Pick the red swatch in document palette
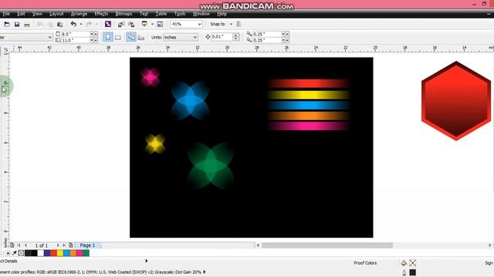Viewport: 494px width, 277px height. (x=53, y=253)
